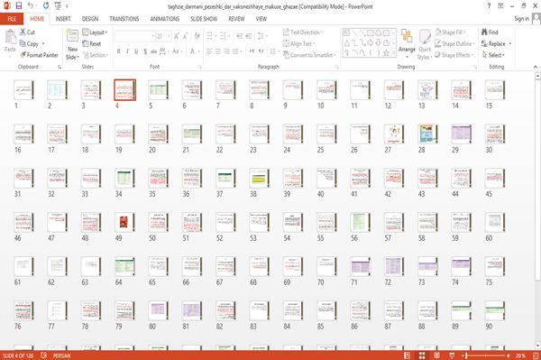The height and width of the screenshot is (360, 541).
Task: Click Convert to SmartArt
Action: click(309, 55)
